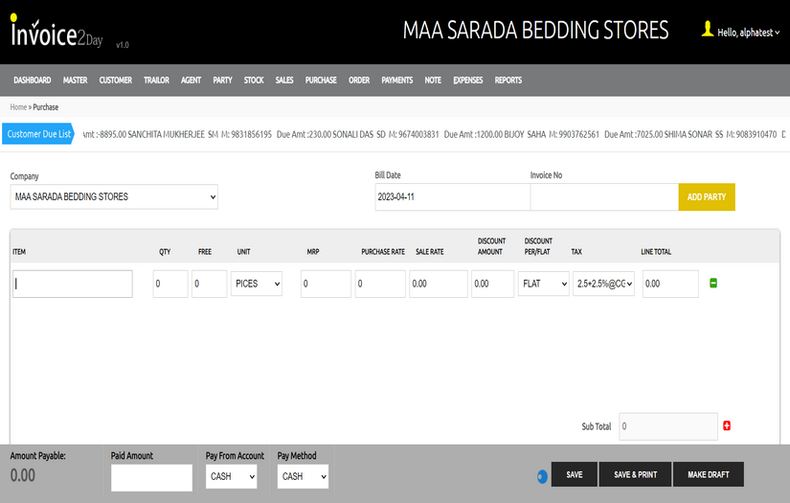Open the Dashboard menu
This screenshot has height=503, width=790.
click(x=33, y=80)
